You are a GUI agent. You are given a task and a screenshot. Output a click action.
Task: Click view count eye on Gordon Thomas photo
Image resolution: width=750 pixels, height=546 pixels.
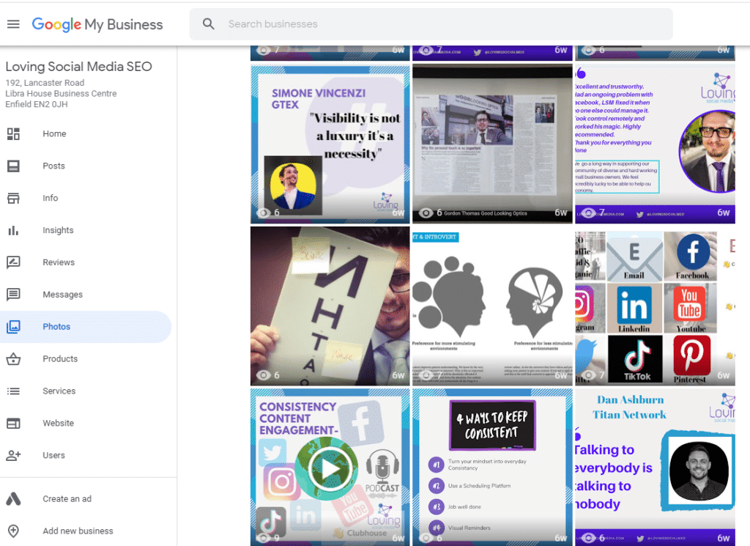pos(426,213)
